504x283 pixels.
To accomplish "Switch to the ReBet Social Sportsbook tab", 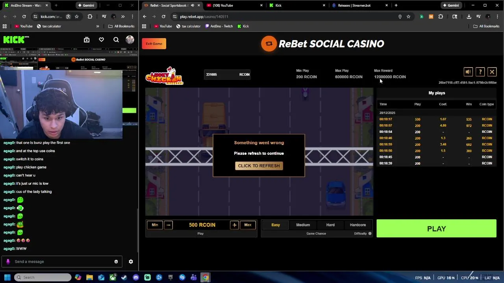I will pos(172,6).
